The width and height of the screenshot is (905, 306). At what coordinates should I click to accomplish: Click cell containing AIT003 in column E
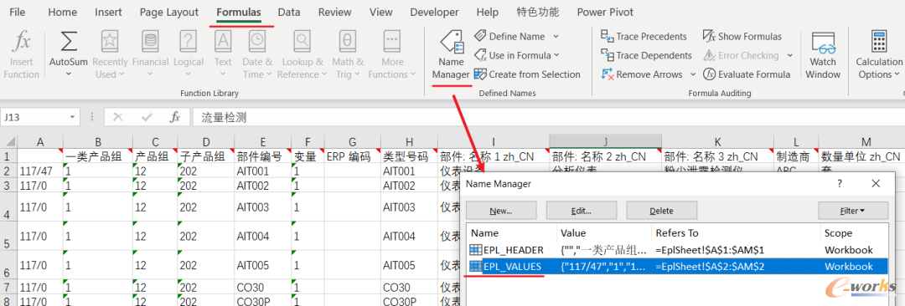pos(262,207)
